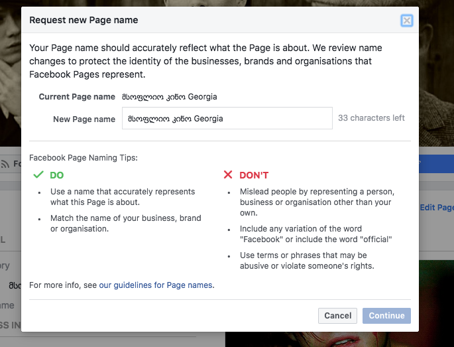This screenshot has height=347, width=454.
Task: Click the RSS follow icon behind dialog
Action: click(x=6, y=164)
